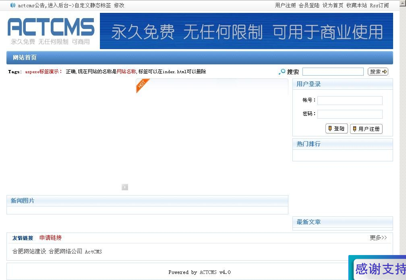This screenshot has width=406, height=280.
Task: Focus the 帐号 input field
Action: pos(350,101)
